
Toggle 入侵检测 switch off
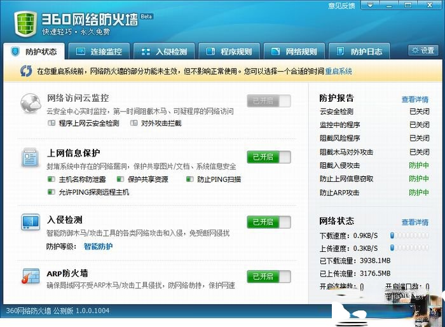click(x=269, y=222)
